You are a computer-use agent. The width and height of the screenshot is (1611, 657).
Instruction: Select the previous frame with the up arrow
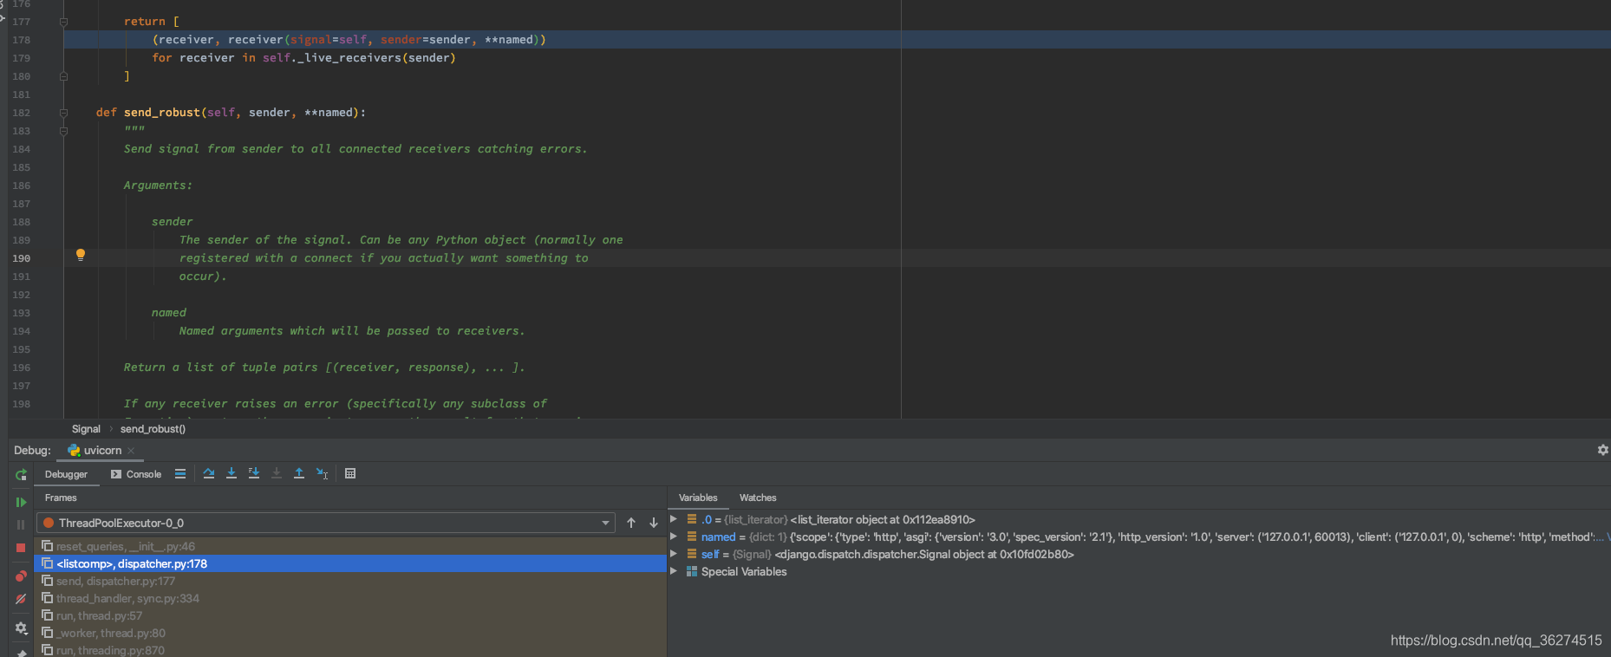[631, 523]
